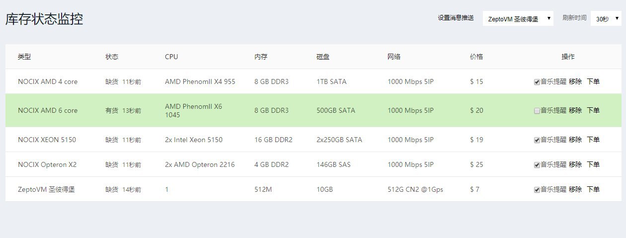The height and width of the screenshot is (238, 626).
Task: Order the NOCIX XEON 5150 server
Action: (593, 140)
